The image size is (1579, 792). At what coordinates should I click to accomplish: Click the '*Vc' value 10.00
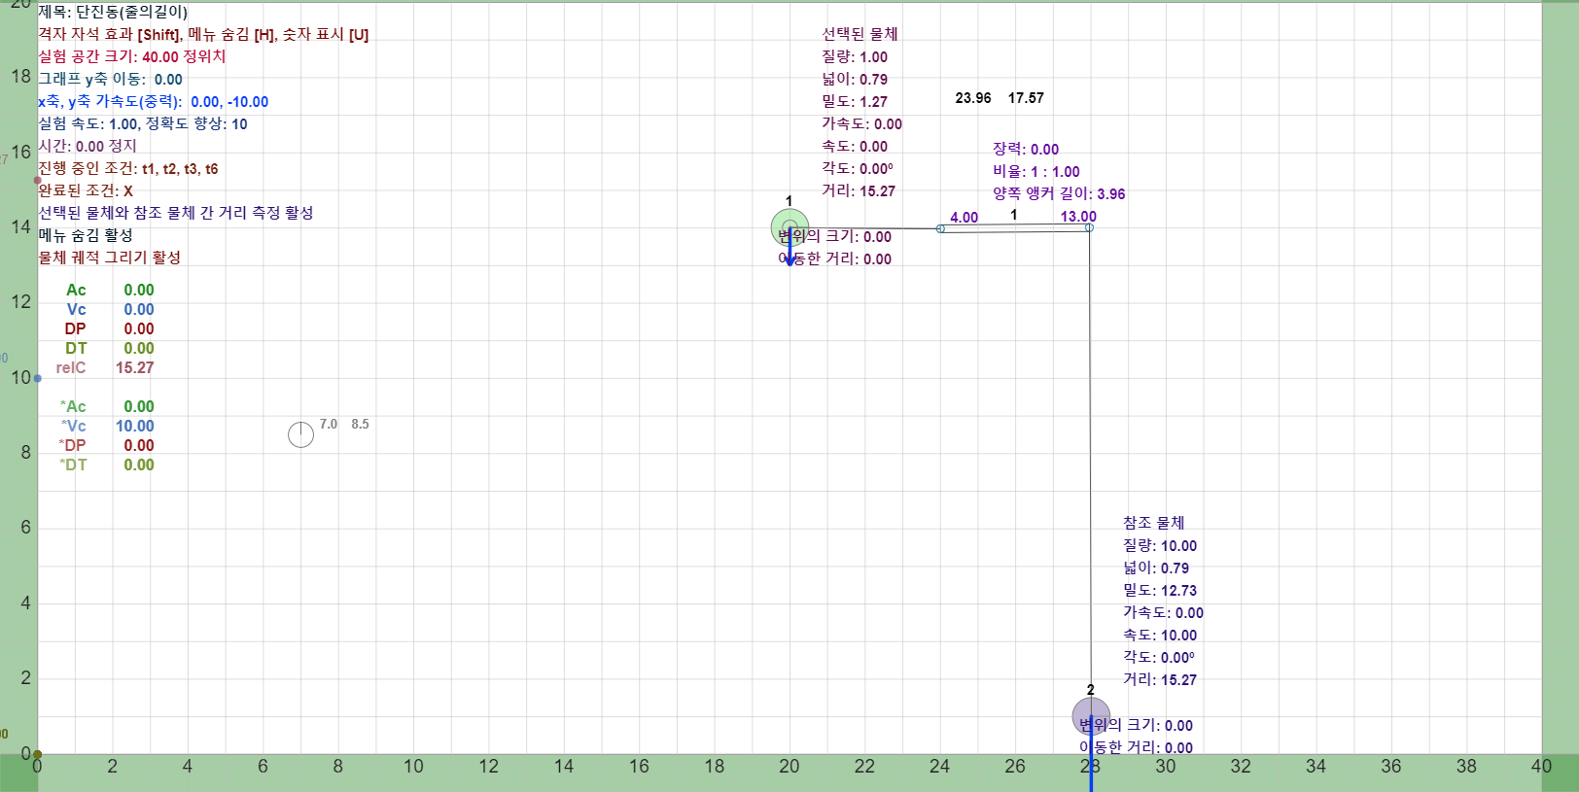click(135, 426)
